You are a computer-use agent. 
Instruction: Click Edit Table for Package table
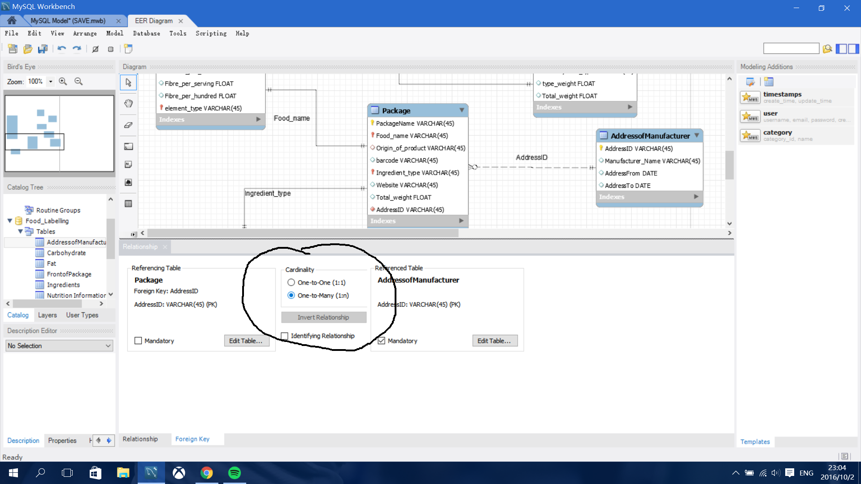pos(245,341)
